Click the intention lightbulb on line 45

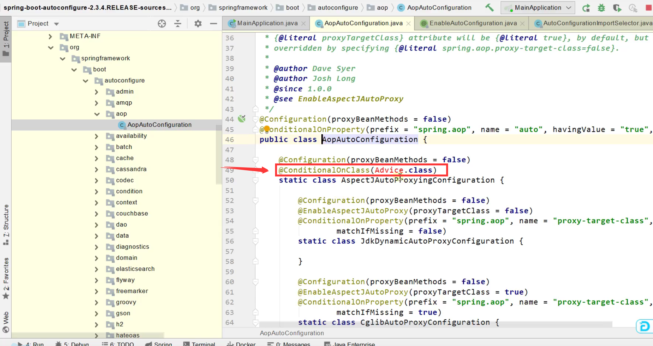coord(266,129)
